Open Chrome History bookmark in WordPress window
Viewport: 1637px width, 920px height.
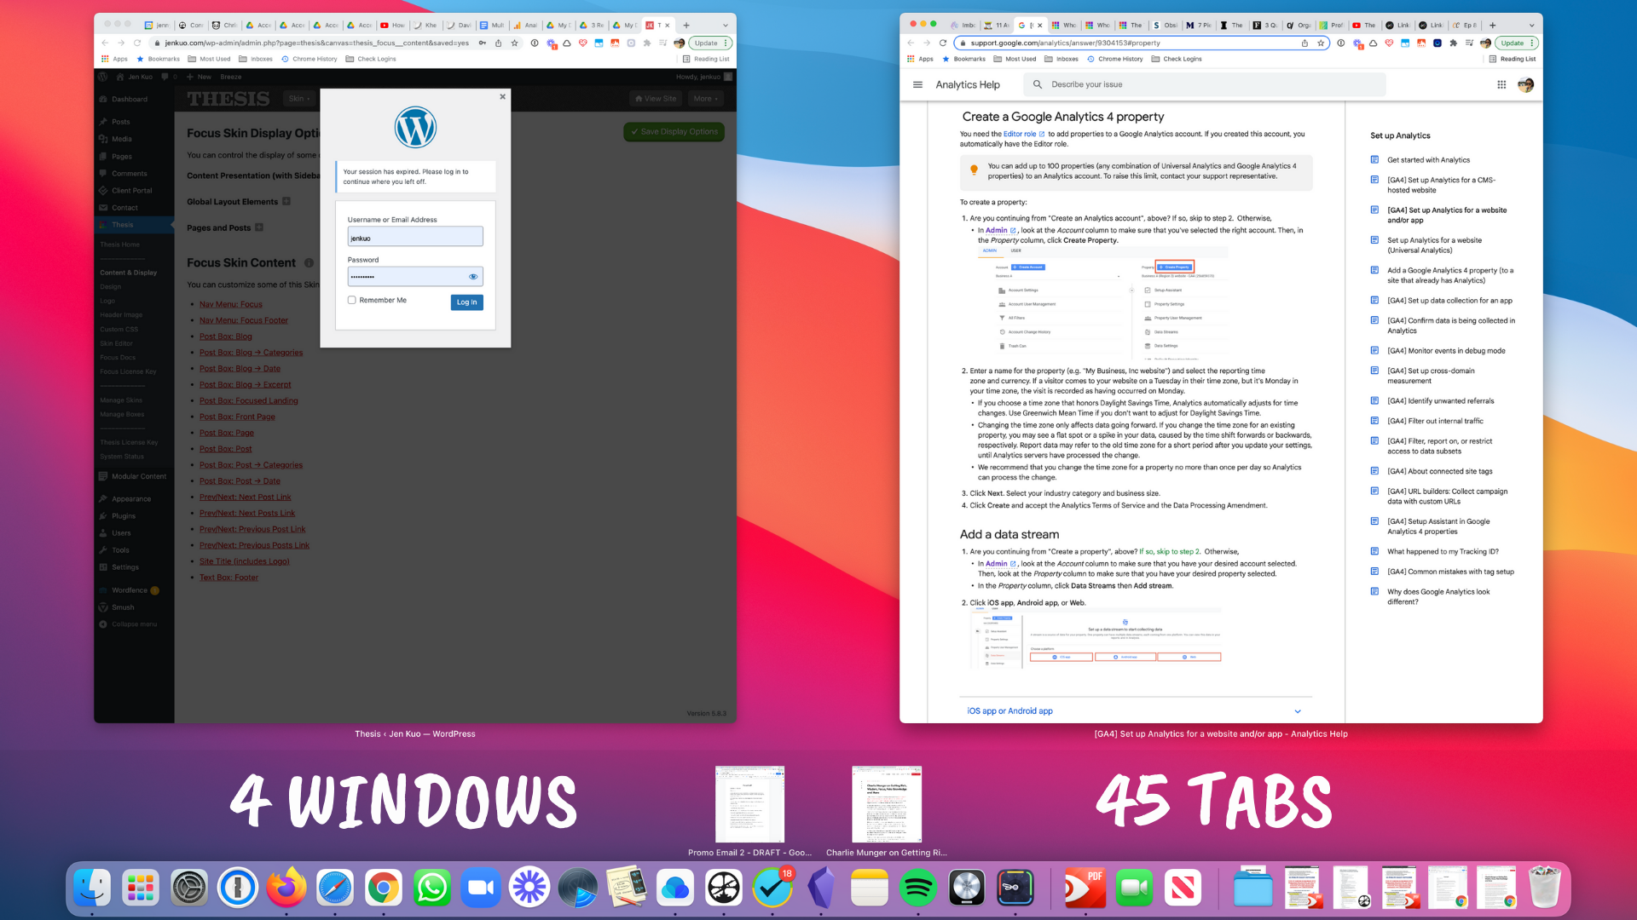pyautogui.click(x=309, y=60)
